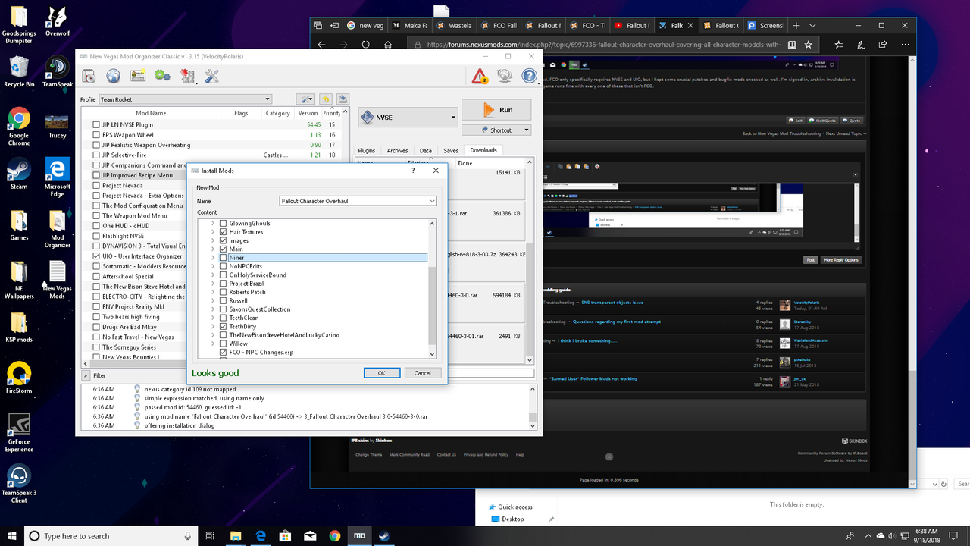Click the Mod Organizer taskbar icon
The width and height of the screenshot is (970, 546).
tap(361, 536)
